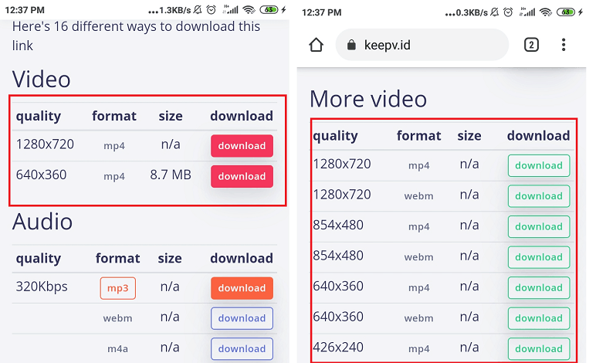Viewport: 589px width, 363px height.
Task: Select 640x360 in the Video table
Action: click(x=41, y=175)
